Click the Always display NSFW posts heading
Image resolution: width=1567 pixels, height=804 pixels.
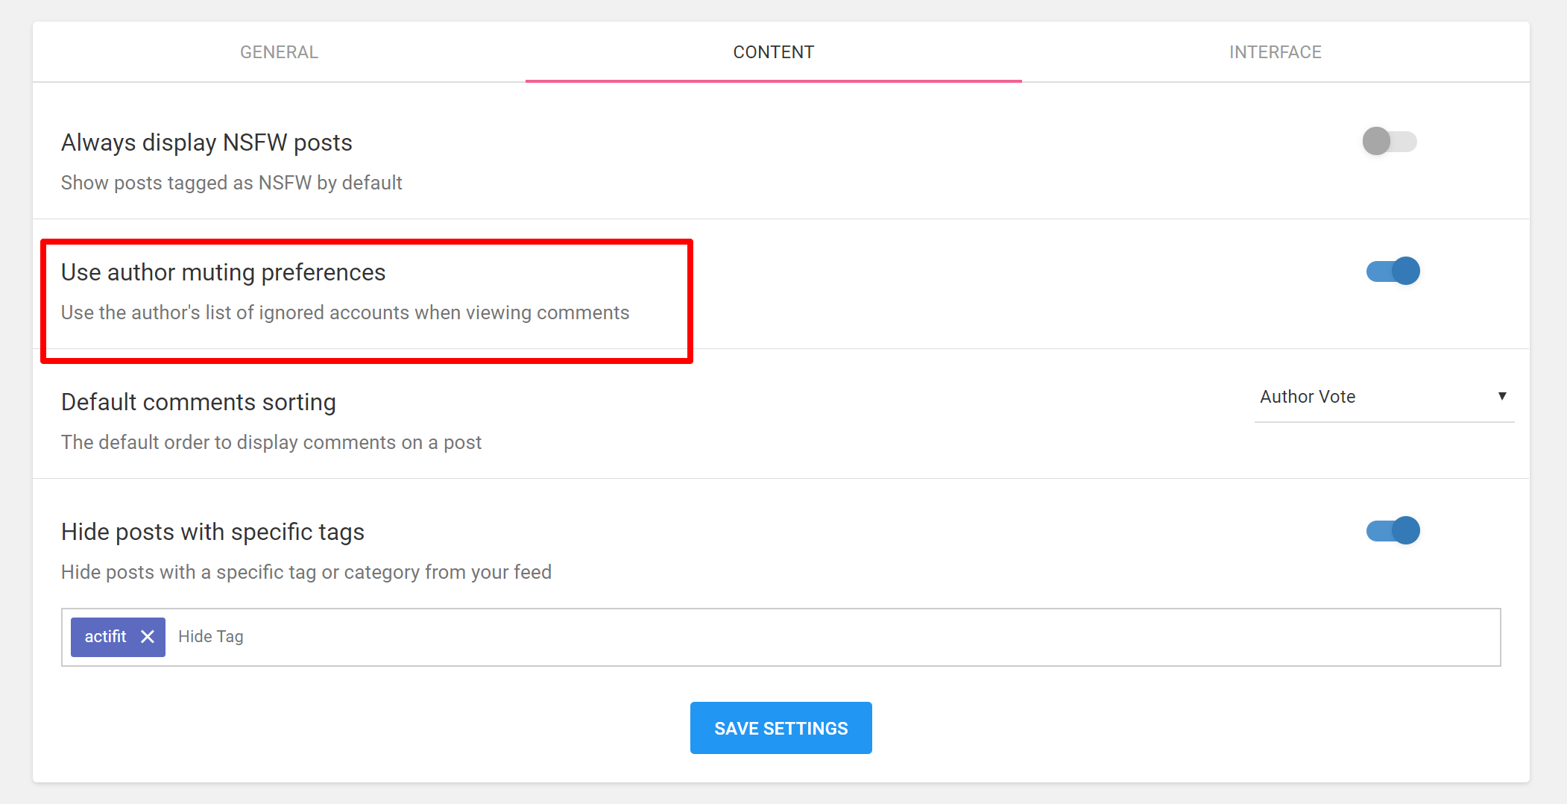click(x=206, y=142)
